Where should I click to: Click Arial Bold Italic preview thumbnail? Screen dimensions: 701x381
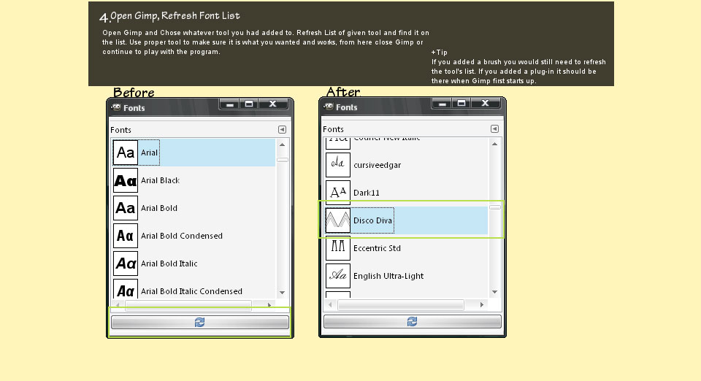click(125, 263)
